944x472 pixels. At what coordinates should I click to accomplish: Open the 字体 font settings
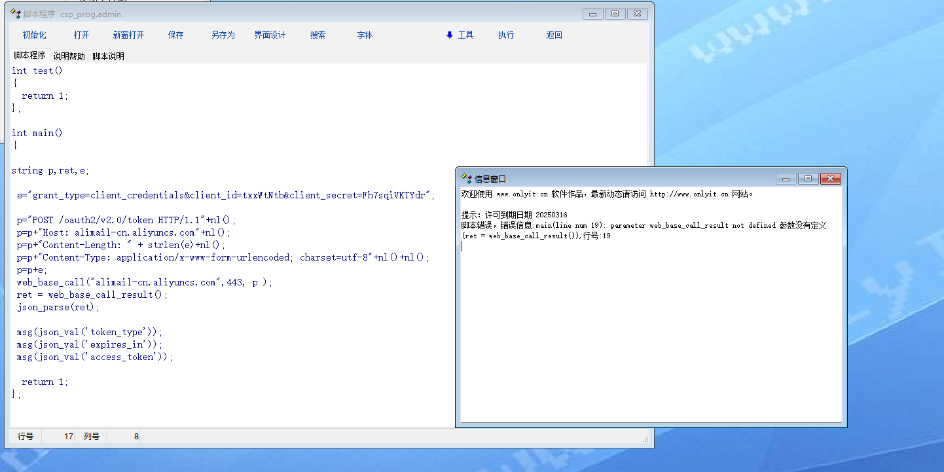(x=365, y=35)
